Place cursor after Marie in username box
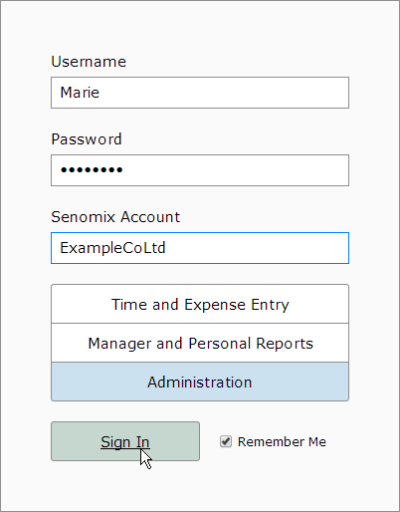 coord(100,93)
